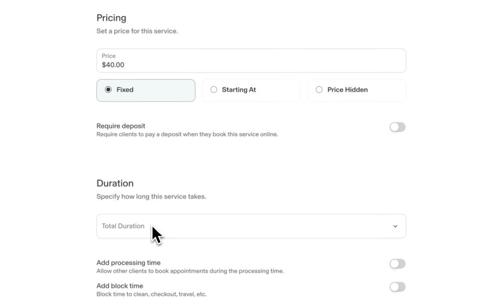Turn on Add processing time switch

coord(397,264)
